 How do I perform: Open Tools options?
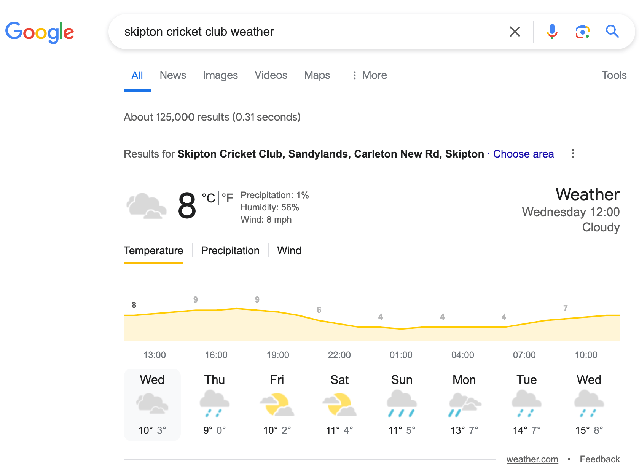point(614,75)
